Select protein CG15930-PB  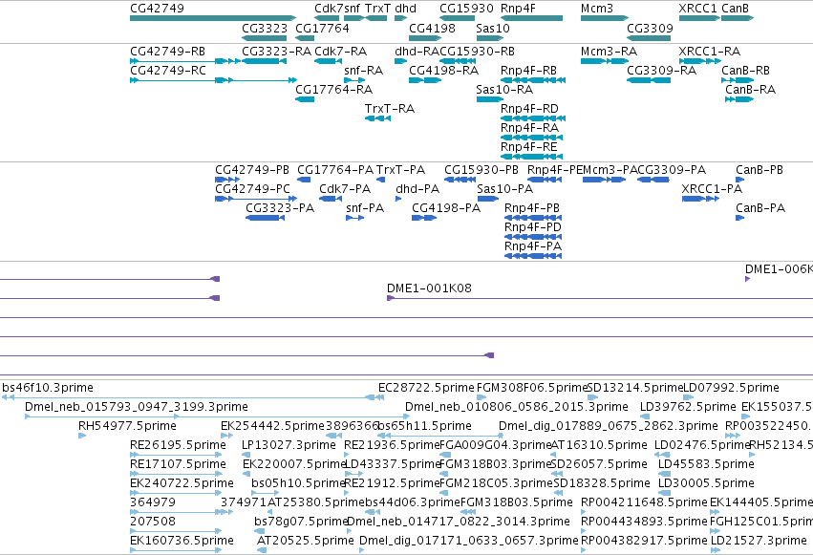click(460, 180)
